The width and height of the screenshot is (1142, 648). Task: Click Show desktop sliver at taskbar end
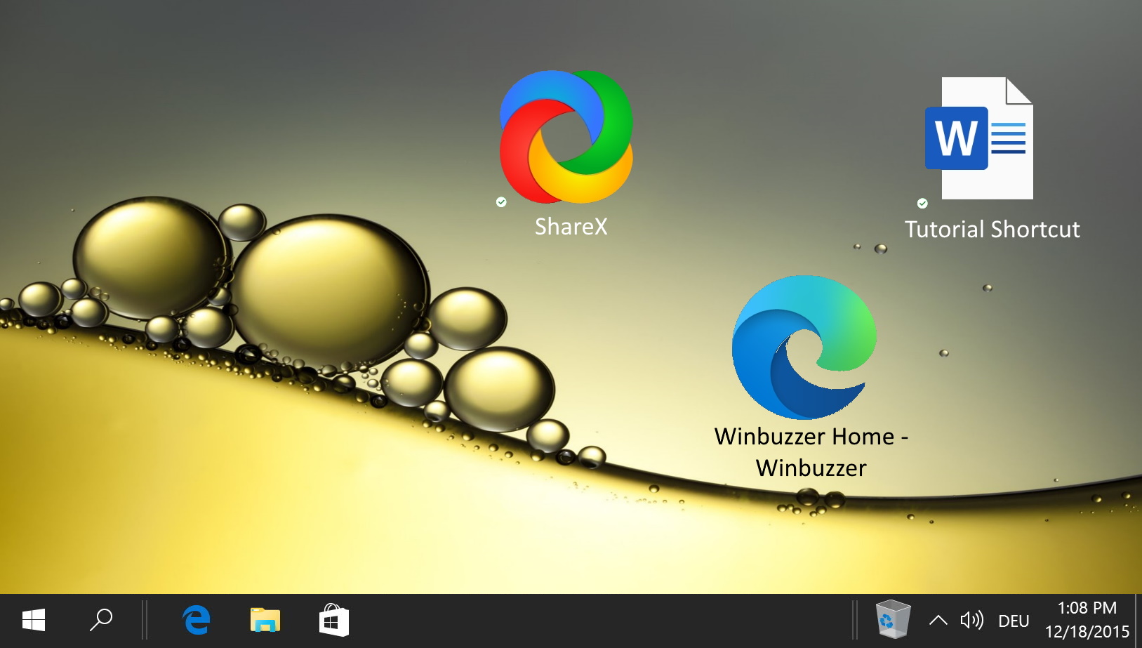pyautogui.click(x=1138, y=621)
